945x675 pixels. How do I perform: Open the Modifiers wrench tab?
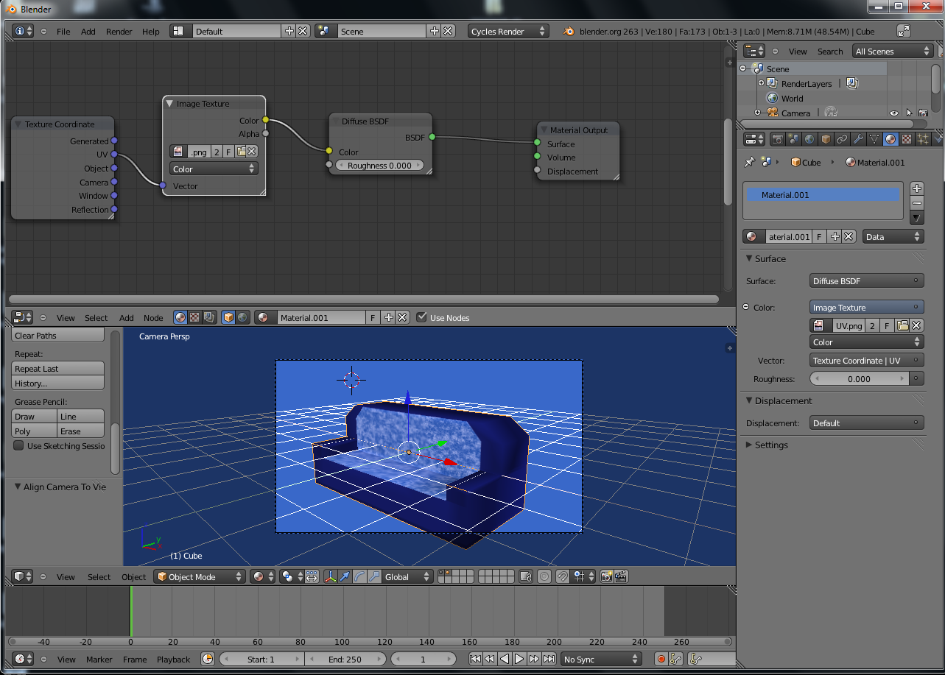click(x=858, y=138)
